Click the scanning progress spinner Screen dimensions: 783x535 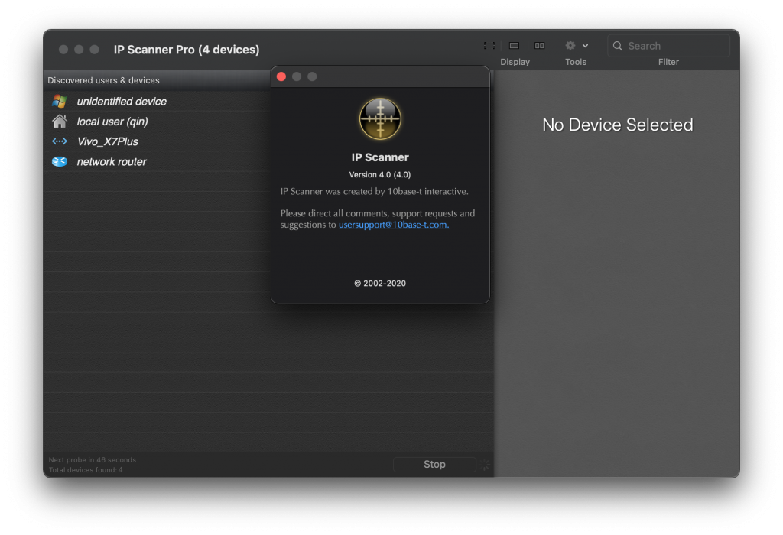tap(485, 465)
